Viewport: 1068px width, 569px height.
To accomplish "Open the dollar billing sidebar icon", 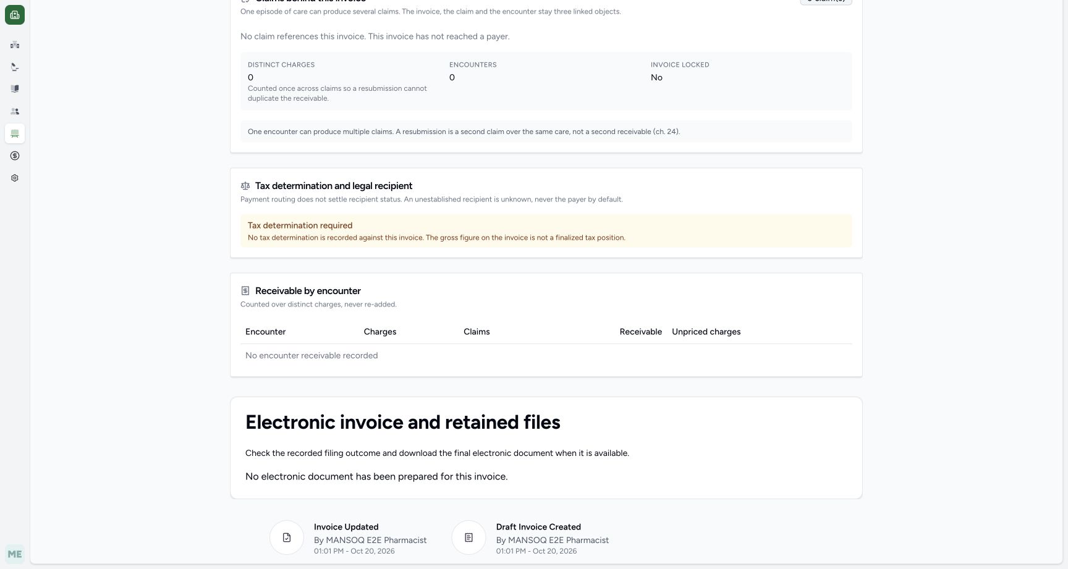I will click(15, 156).
